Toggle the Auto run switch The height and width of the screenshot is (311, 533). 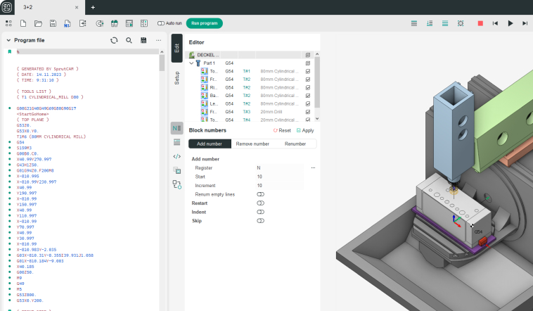click(x=161, y=23)
